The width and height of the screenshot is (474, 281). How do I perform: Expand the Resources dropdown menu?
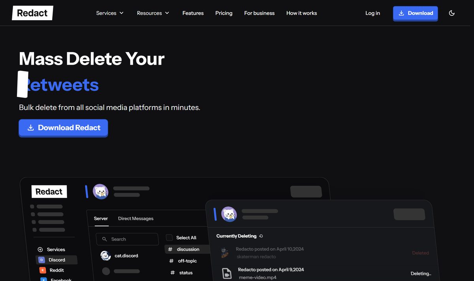point(153,13)
